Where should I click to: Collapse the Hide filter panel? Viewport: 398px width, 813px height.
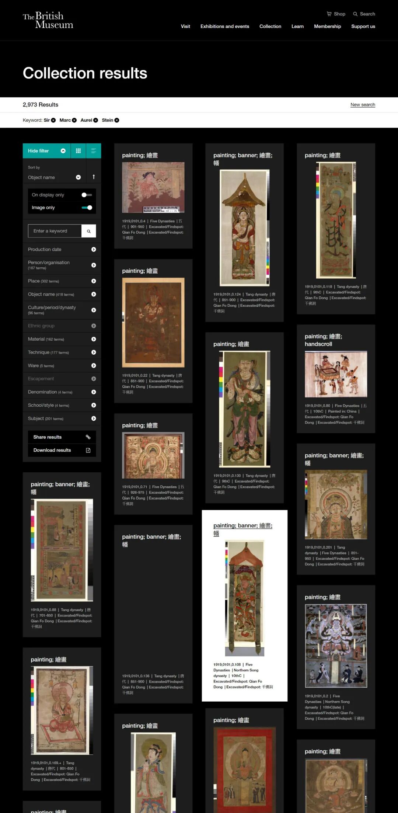(x=47, y=151)
